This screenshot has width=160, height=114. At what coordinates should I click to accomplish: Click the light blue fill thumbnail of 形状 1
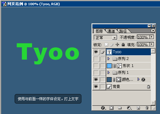click(x=109, y=66)
